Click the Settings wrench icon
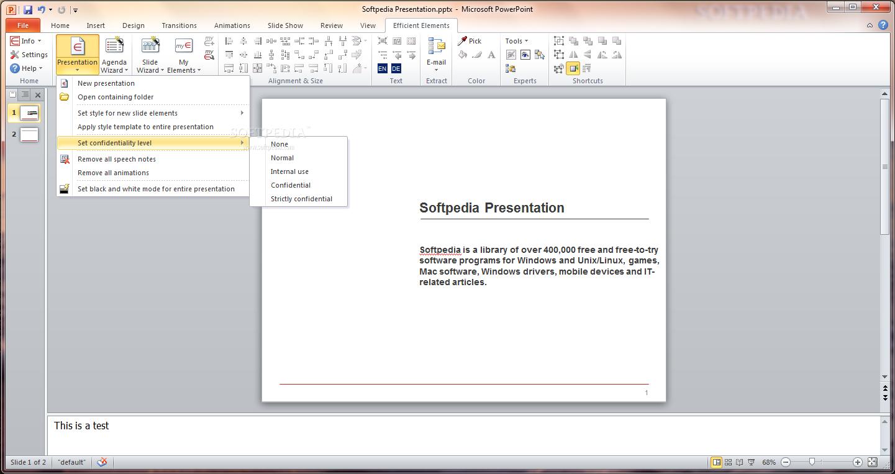The width and height of the screenshot is (895, 474). pyautogui.click(x=15, y=55)
